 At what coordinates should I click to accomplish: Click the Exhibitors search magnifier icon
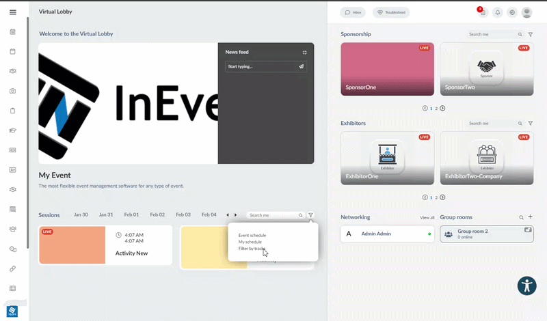520,124
